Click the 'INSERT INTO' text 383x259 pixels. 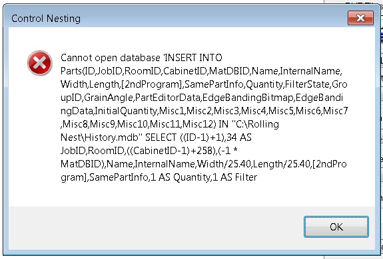pyautogui.click(x=194, y=58)
